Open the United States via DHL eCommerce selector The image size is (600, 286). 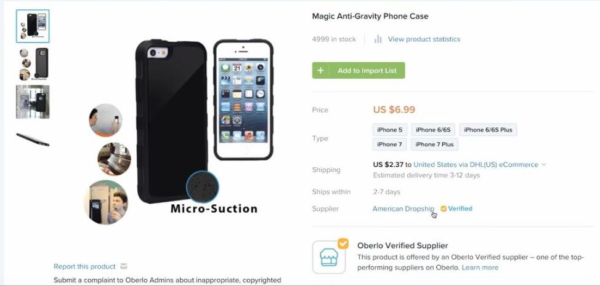coord(476,165)
